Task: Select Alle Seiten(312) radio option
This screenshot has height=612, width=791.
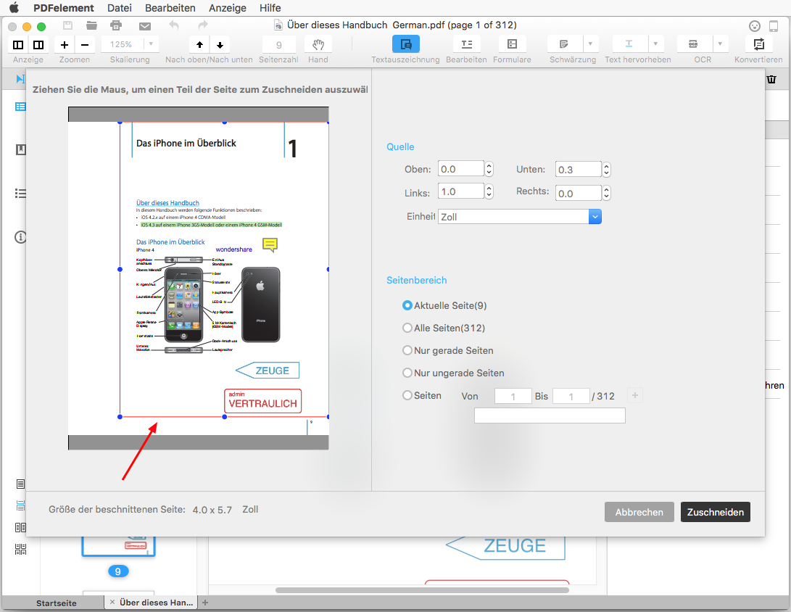Action: click(407, 328)
